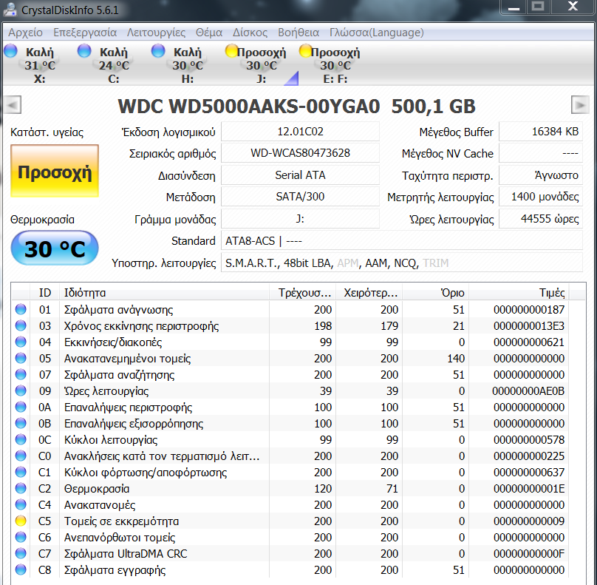Viewport: 597px width, 585px height.
Task: Click raw value 00000000AE0B of row 09
Action: click(x=528, y=391)
